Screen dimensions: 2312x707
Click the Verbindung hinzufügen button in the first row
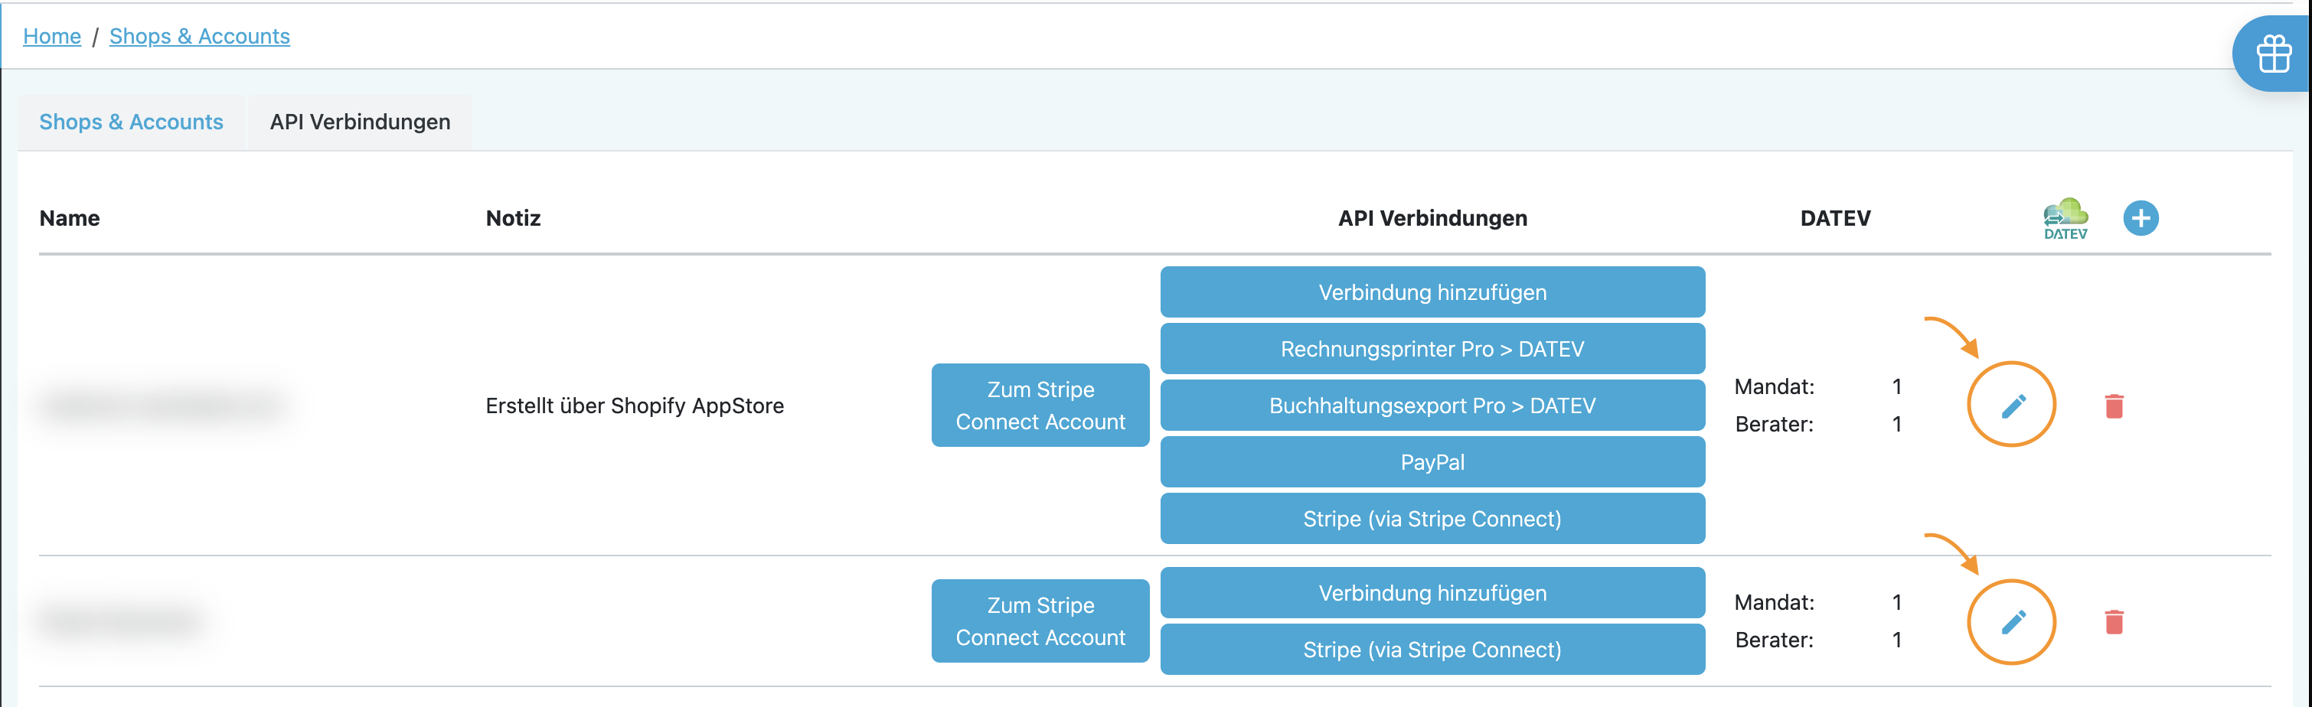[1432, 291]
